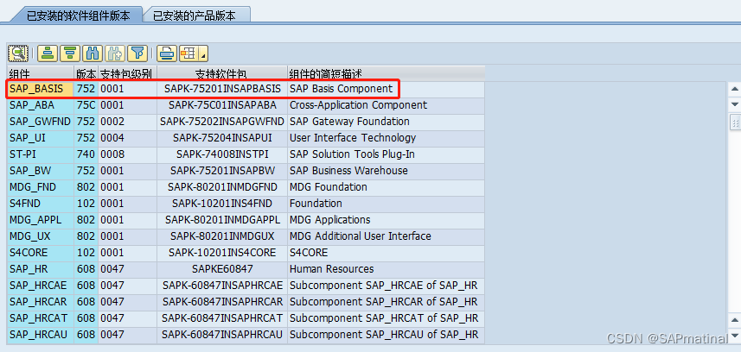Select the SAP_BASIS component cell

click(41, 89)
